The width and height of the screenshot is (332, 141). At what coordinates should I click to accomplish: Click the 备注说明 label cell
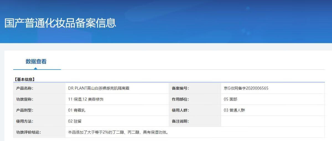coord(180,121)
